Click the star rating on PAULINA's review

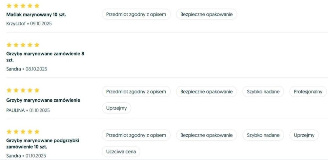[23, 90]
